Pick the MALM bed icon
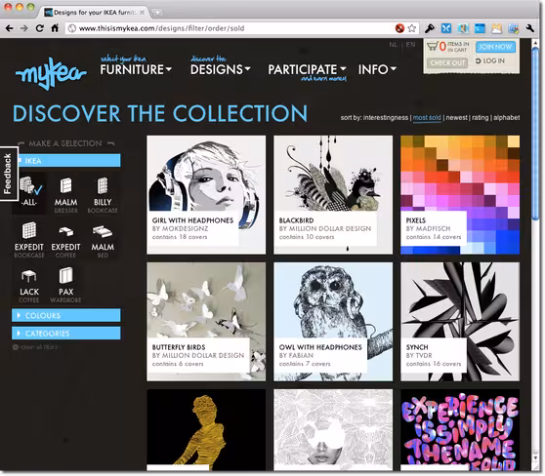 click(x=103, y=239)
